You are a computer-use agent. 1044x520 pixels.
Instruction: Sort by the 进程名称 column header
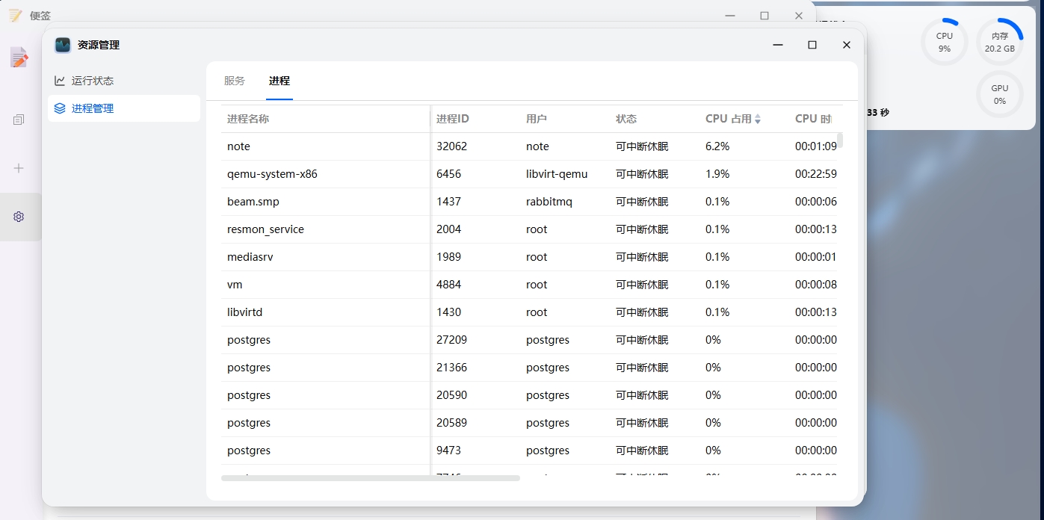(248, 119)
